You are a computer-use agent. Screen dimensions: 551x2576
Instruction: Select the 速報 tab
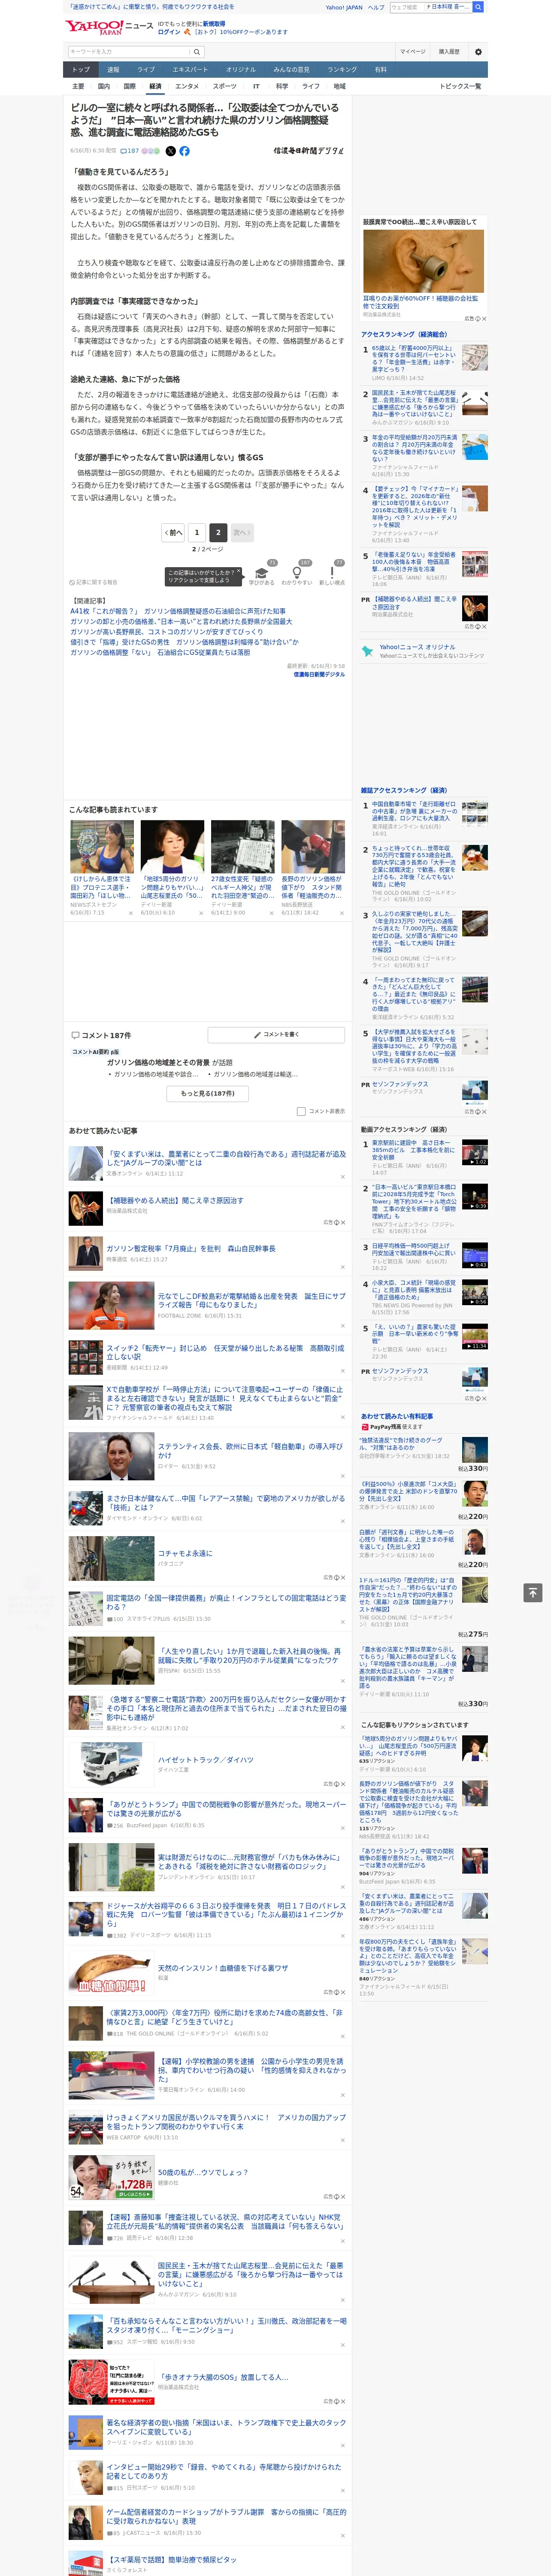tap(113, 70)
